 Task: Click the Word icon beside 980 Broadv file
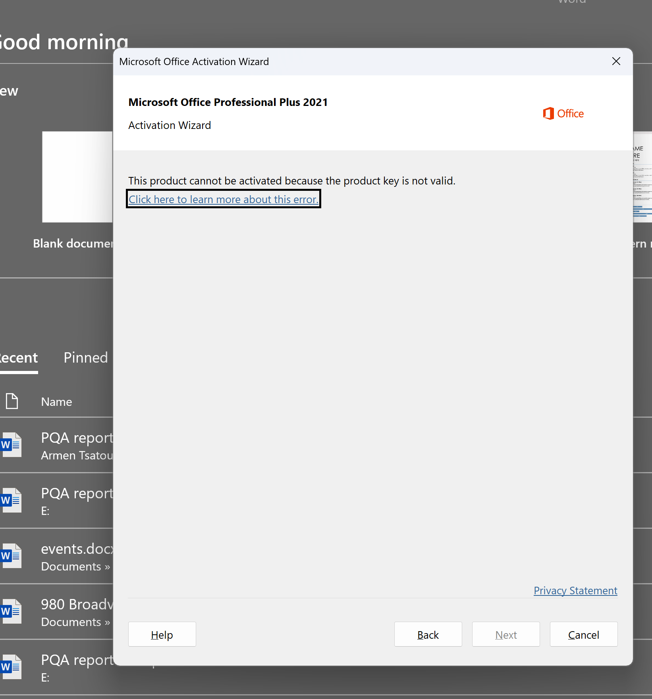pyautogui.click(x=11, y=611)
